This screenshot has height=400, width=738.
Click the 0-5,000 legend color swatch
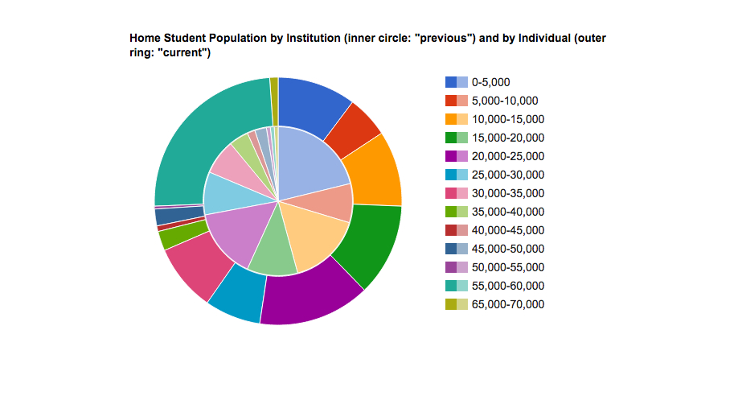click(x=457, y=82)
